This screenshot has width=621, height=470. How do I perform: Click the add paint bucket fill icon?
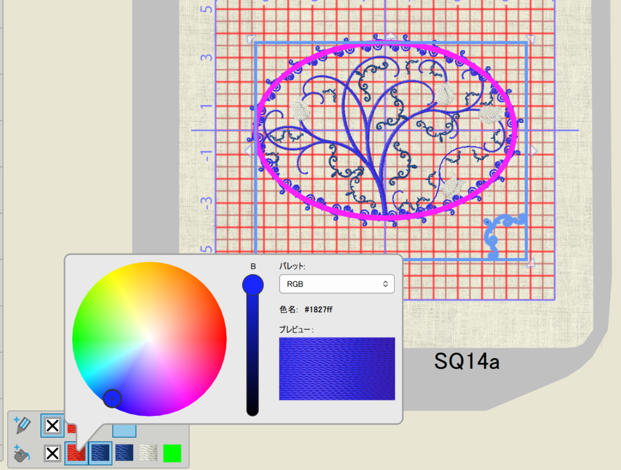[22, 453]
